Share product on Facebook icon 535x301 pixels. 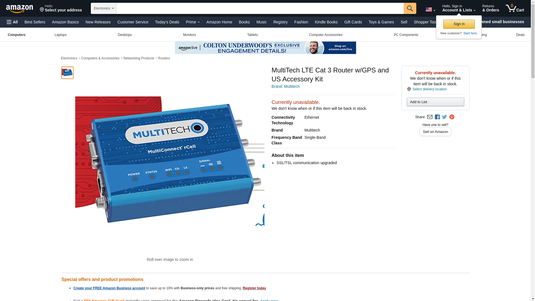(437, 117)
